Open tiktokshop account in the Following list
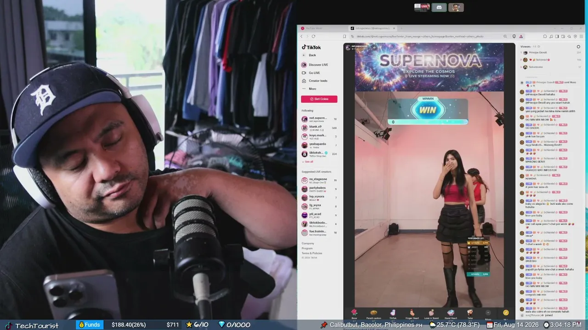 pyautogui.click(x=319, y=154)
